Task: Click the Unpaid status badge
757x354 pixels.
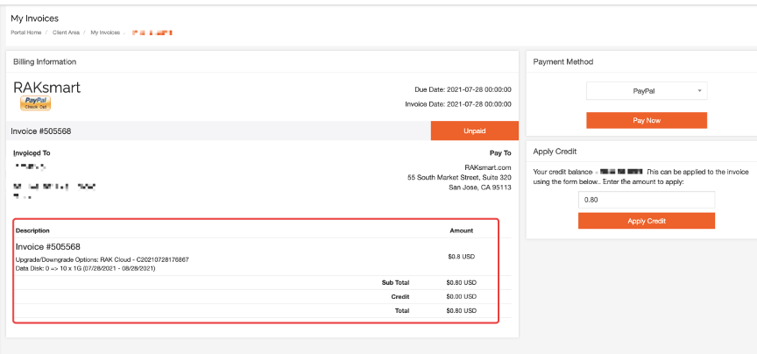Action: click(474, 131)
